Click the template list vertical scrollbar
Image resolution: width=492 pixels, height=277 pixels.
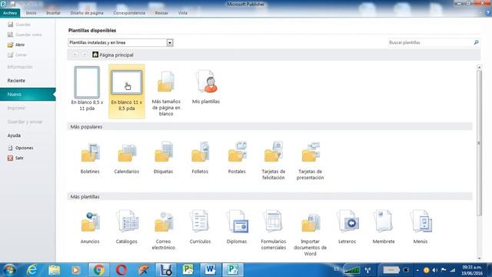[x=479, y=143]
